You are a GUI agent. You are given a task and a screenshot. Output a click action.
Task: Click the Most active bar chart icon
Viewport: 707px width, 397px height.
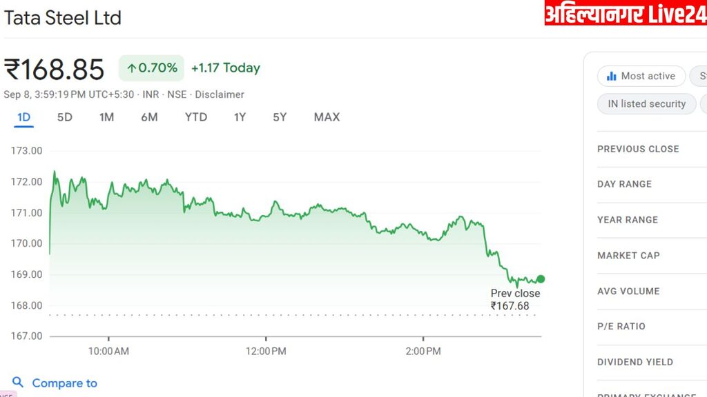click(611, 77)
